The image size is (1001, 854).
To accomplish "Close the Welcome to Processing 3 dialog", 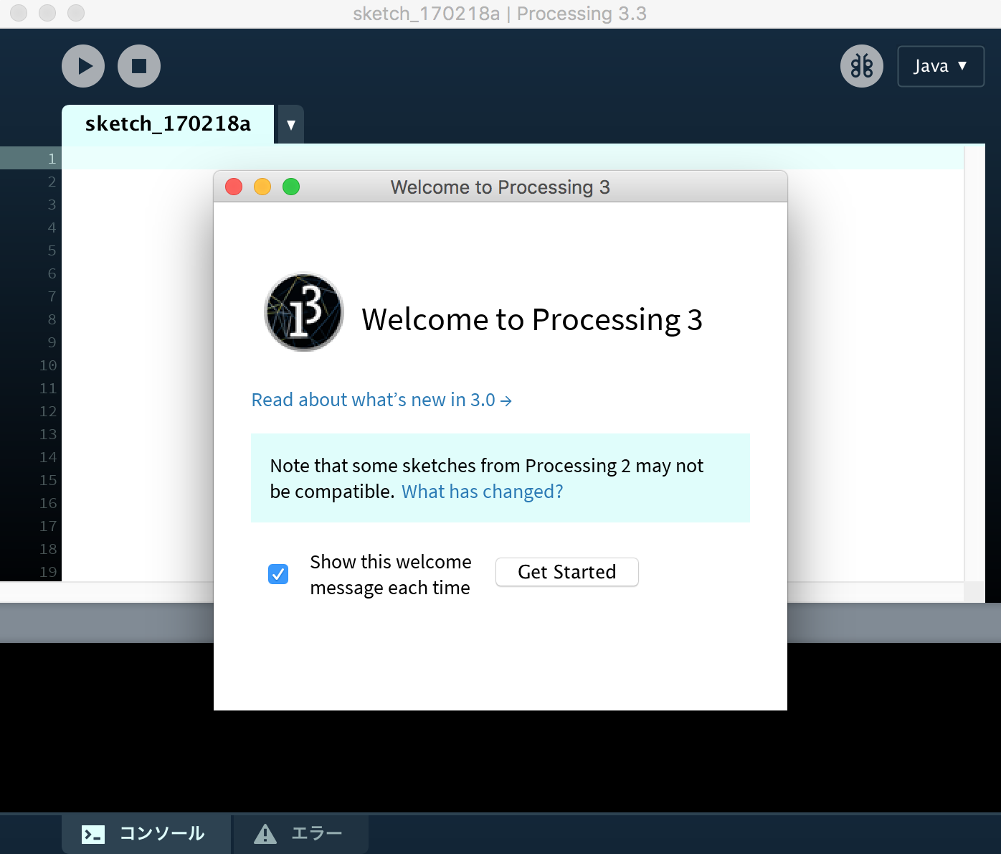I will coord(234,187).
